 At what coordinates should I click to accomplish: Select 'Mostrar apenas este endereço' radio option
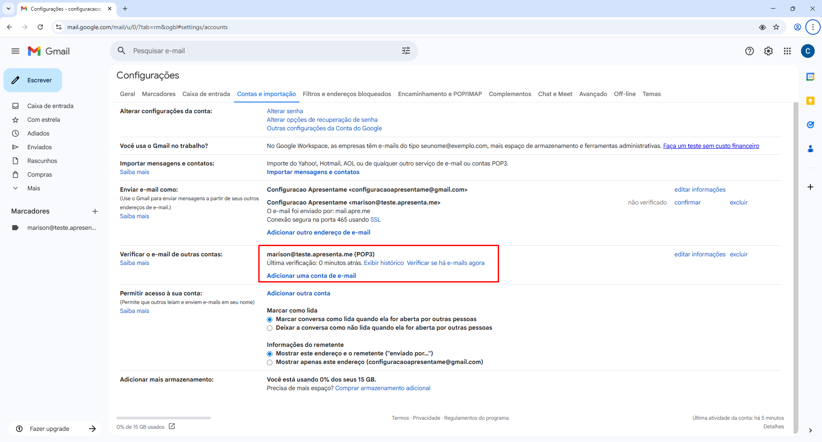(x=270, y=362)
